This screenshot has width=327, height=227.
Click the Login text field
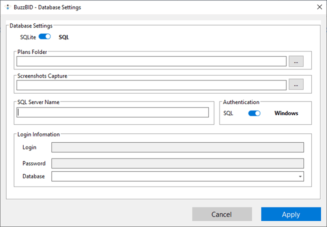[178, 147]
